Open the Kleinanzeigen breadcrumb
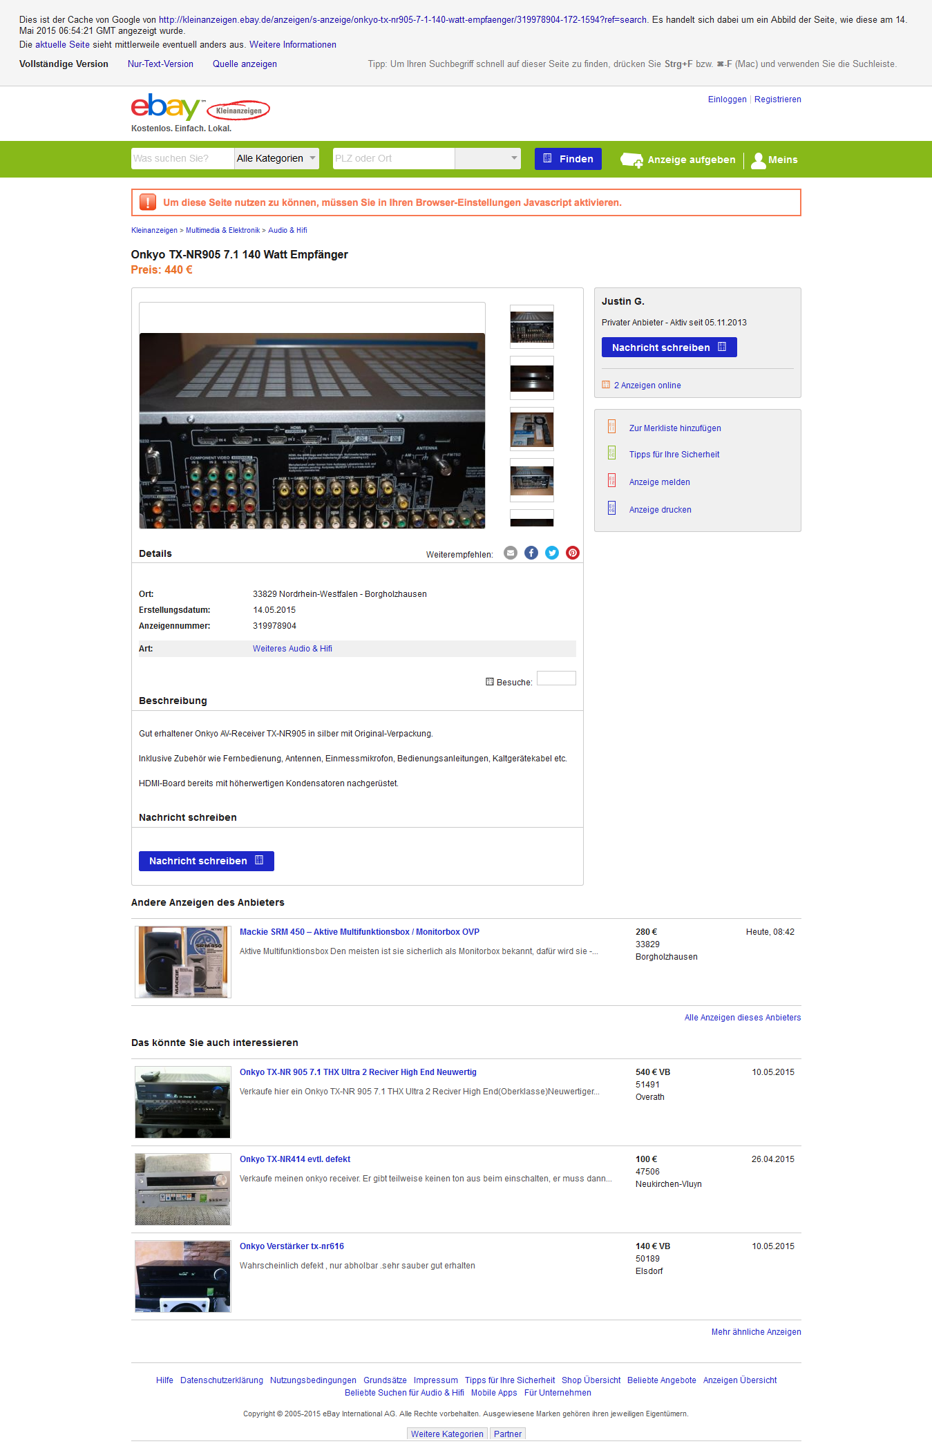The image size is (932, 1455). 154,230
